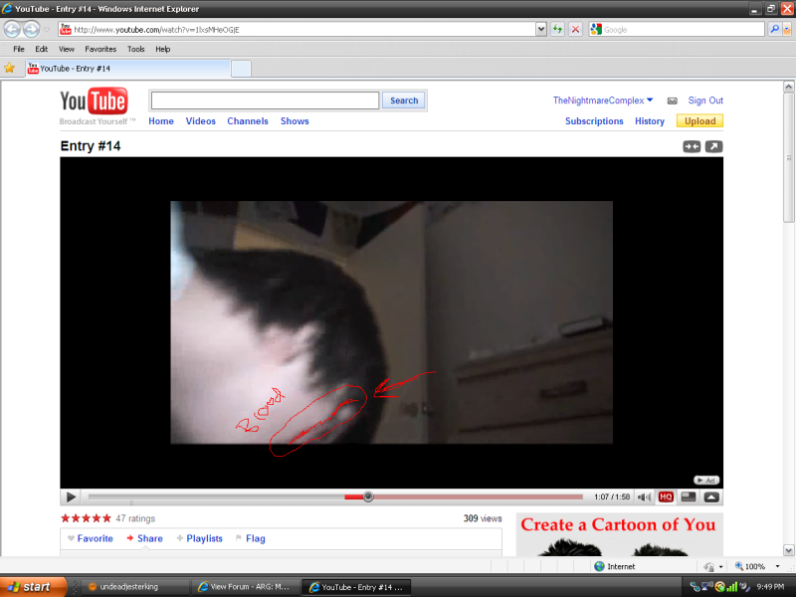The height and width of the screenshot is (597, 796).
Task: Click the 1:07 / 1:58 time display
Action: click(612, 497)
